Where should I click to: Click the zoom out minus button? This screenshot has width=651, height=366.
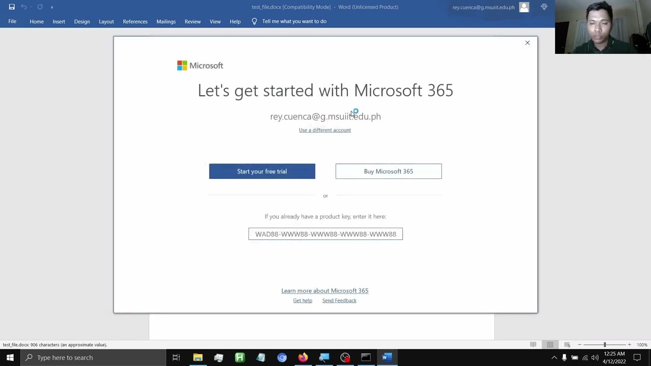(579, 345)
